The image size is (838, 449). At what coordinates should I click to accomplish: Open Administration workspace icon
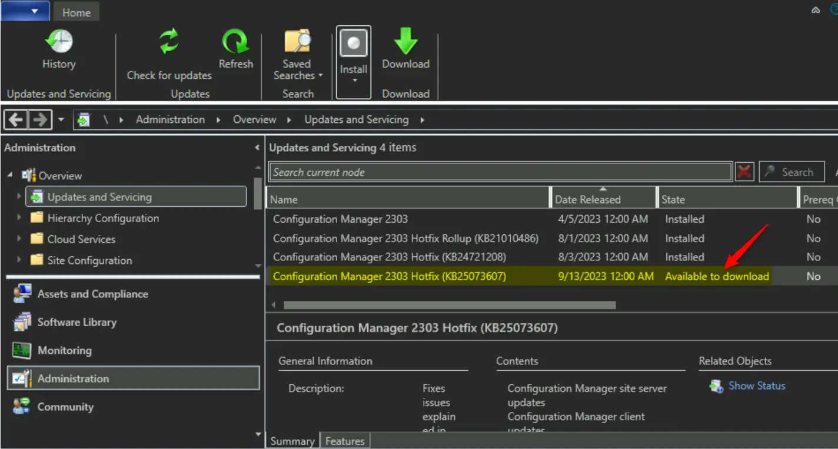22,378
